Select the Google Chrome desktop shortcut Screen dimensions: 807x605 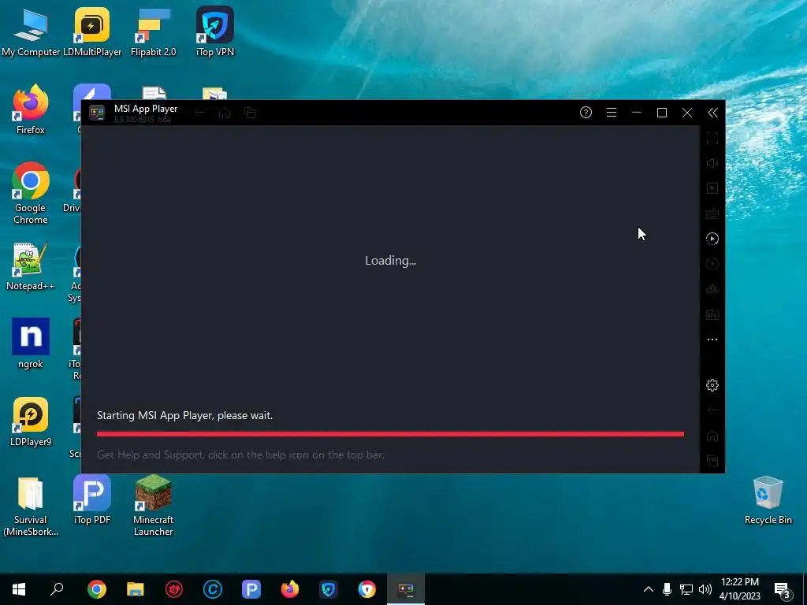pyautogui.click(x=31, y=194)
